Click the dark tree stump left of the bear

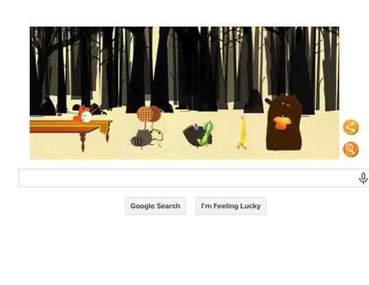pos(253,101)
